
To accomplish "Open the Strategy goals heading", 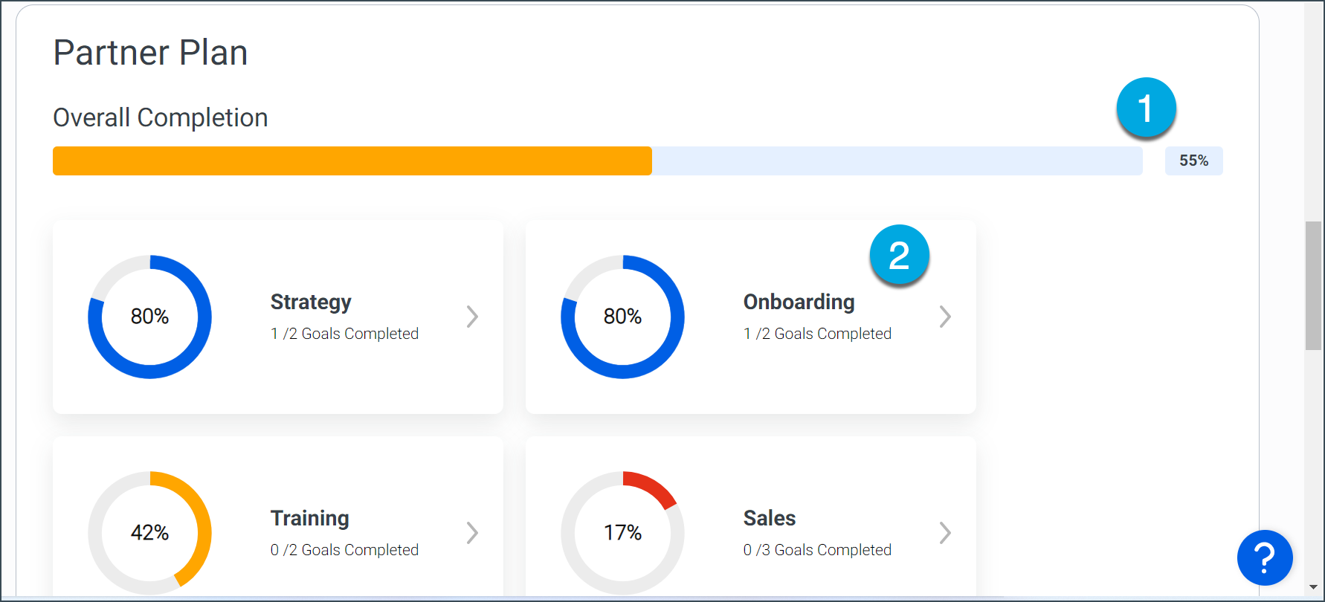I will [x=311, y=302].
